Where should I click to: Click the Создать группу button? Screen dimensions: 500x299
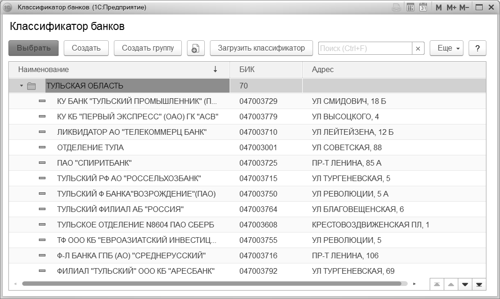click(148, 48)
